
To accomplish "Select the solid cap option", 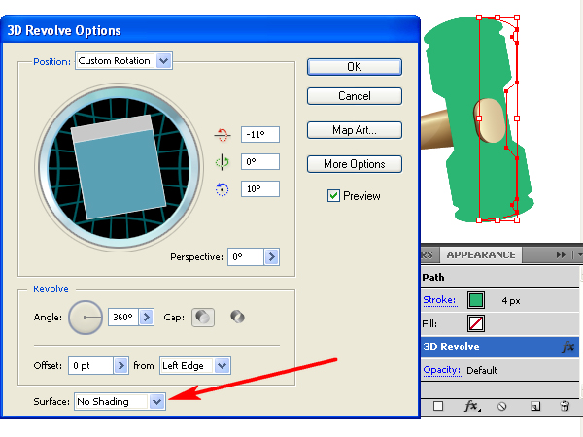I will [203, 318].
